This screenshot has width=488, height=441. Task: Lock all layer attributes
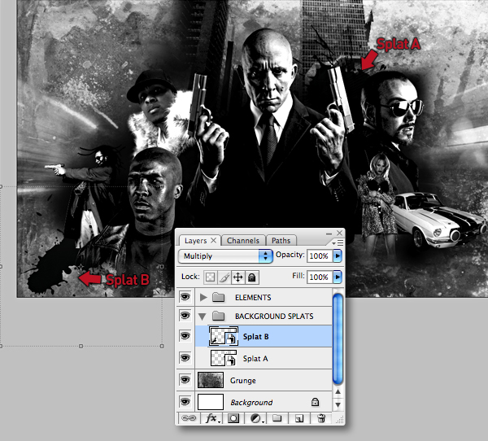coord(252,277)
